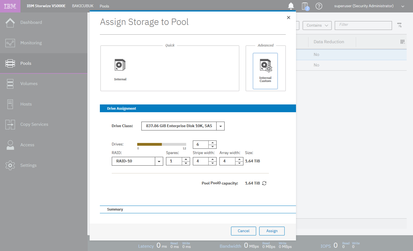Viewport: 413px width, 251px height.
Task: Increase the Array width value
Action: (x=239, y=159)
